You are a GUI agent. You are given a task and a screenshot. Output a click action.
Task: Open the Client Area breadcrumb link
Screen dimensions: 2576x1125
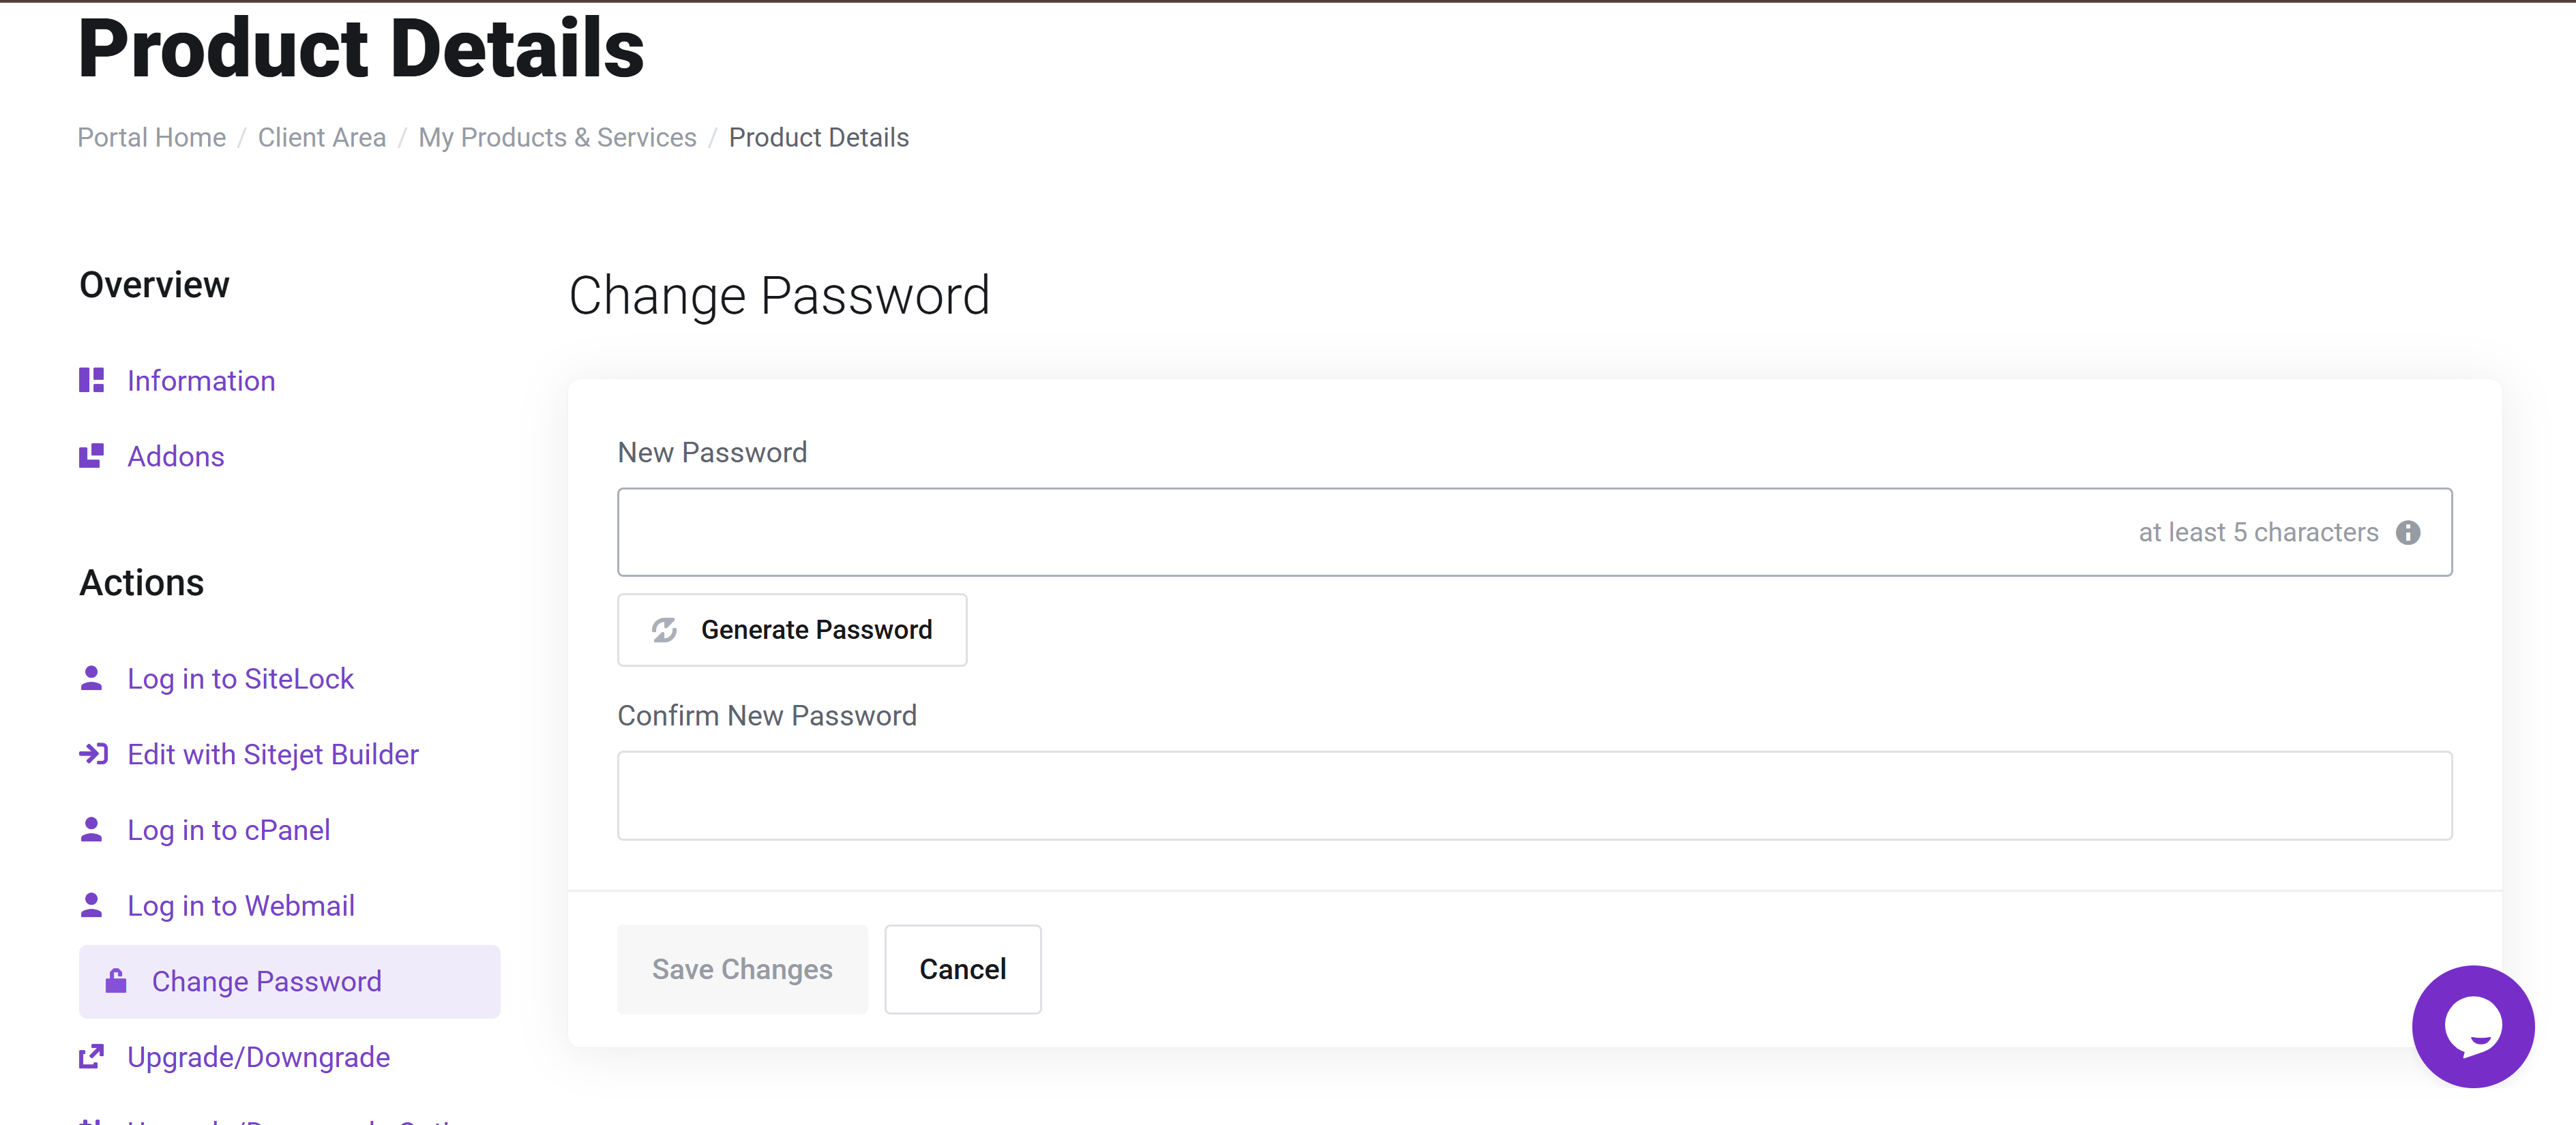coord(322,138)
